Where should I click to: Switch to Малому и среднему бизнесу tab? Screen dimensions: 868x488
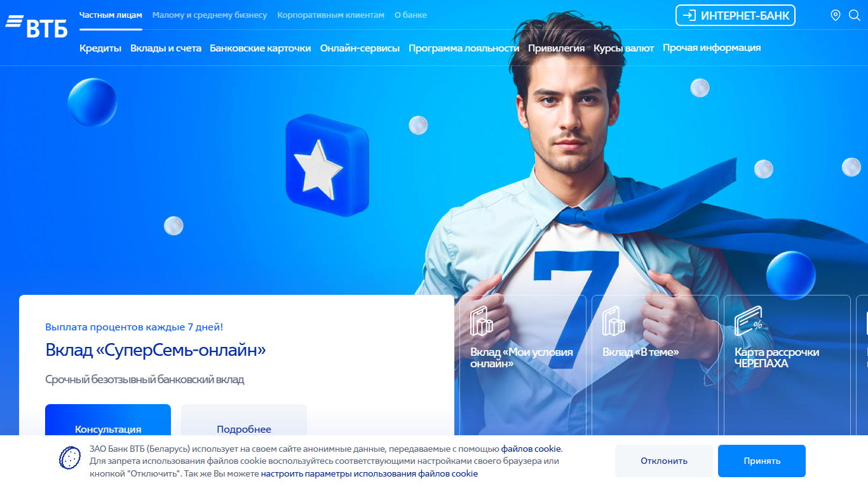point(210,15)
